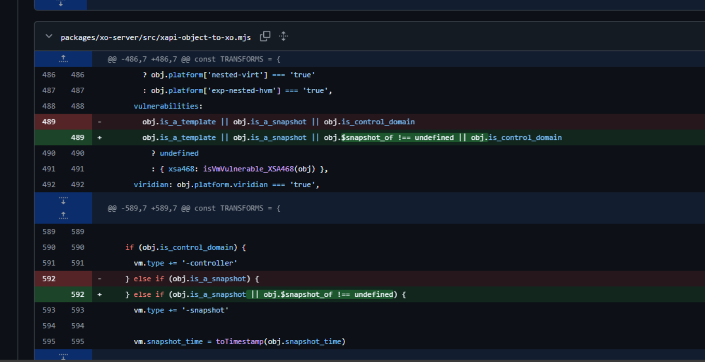This screenshot has width=705, height=362.
Task: Click the @@ -589,7 +589,7 hunk header
Action: [x=194, y=208]
